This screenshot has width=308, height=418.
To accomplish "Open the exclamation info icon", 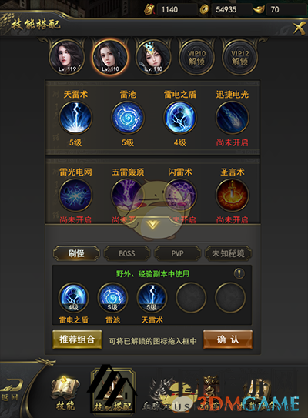I will coord(239,273).
